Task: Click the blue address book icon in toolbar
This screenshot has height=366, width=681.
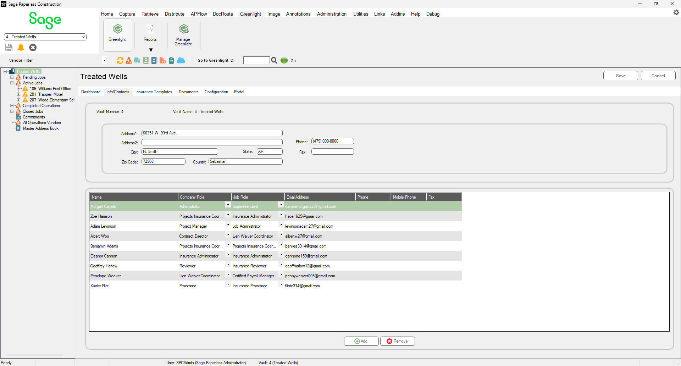Action: tap(154, 61)
